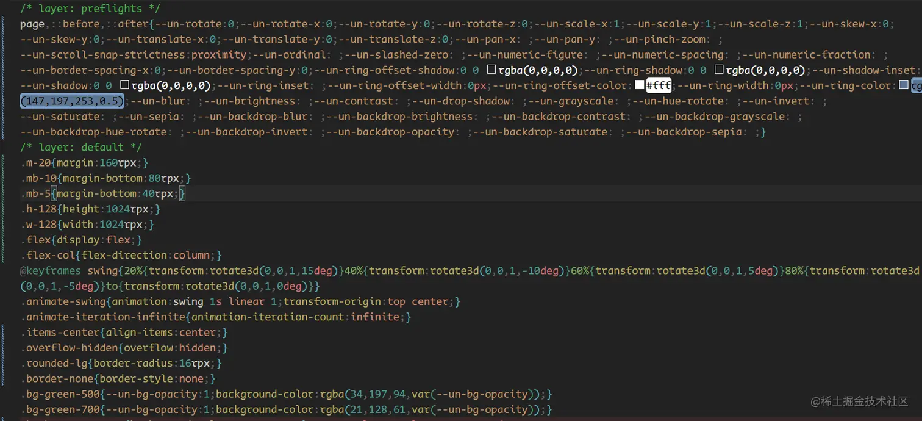This screenshot has width=922, height=421.
Task: Click '--un-sepia' variable
Action: [149, 116]
